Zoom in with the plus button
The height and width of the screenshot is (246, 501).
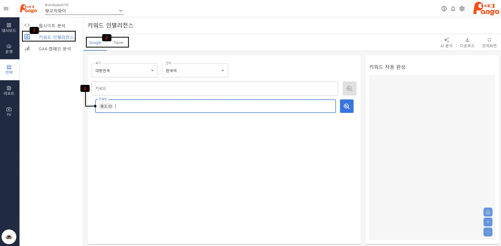click(x=488, y=222)
